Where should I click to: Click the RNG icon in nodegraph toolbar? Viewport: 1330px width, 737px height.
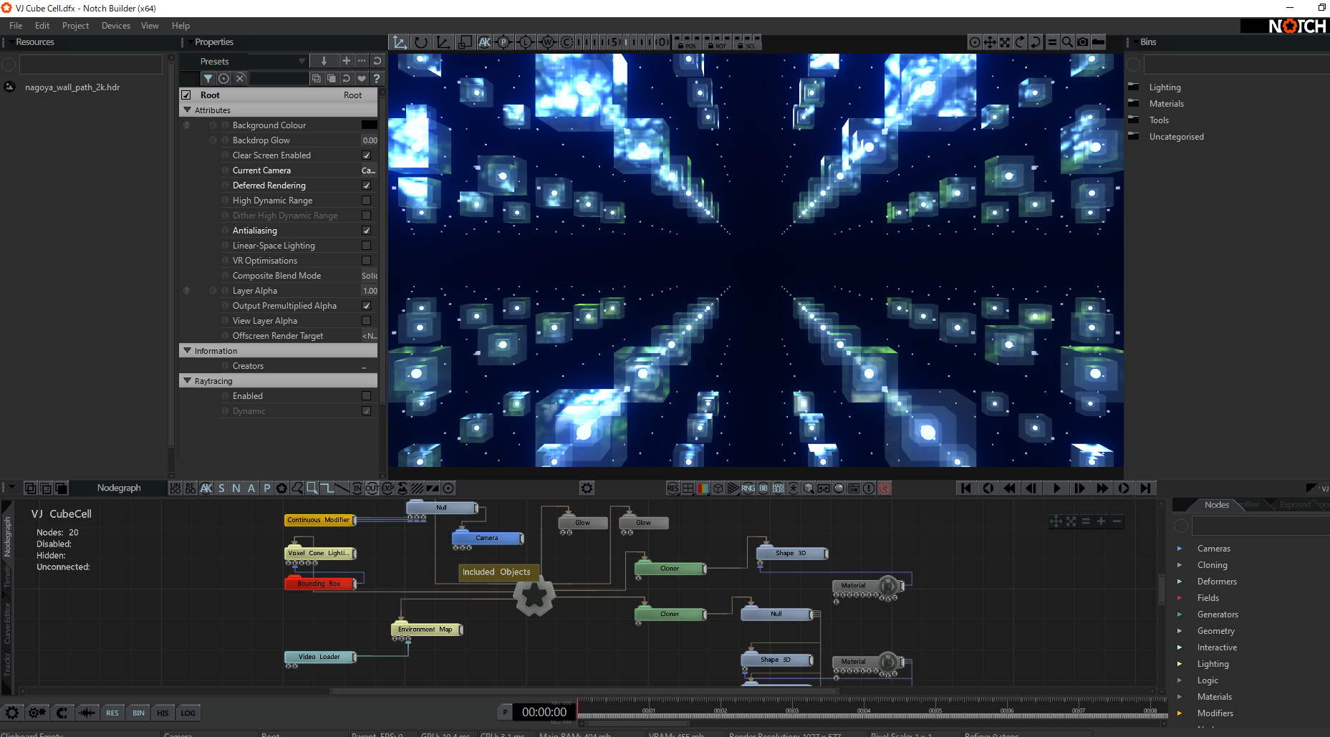[748, 488]
